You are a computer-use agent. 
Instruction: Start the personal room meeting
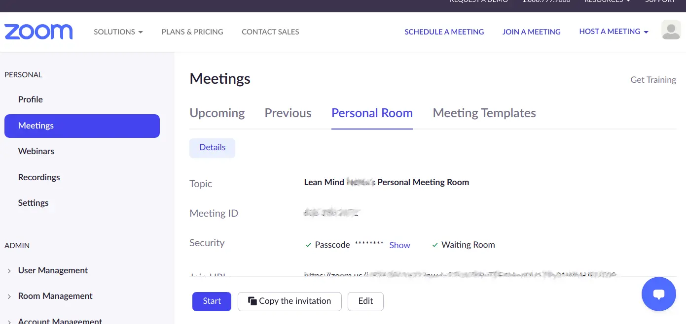212,301
